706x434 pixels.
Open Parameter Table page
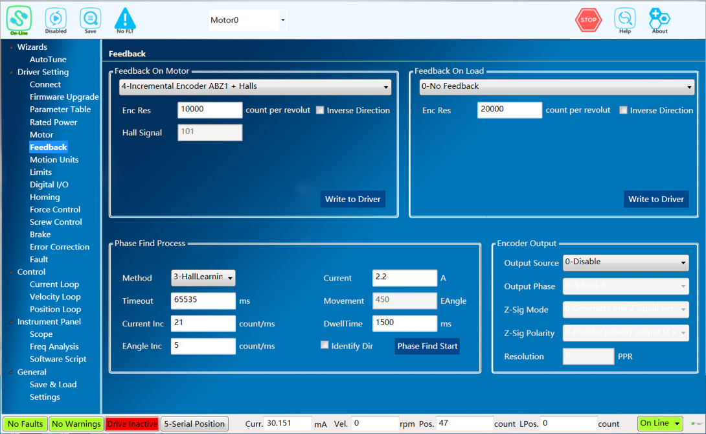60,109
